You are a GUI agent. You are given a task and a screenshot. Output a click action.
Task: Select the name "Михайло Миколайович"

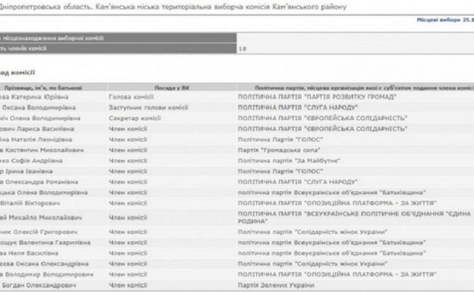(x=45, y=218)
